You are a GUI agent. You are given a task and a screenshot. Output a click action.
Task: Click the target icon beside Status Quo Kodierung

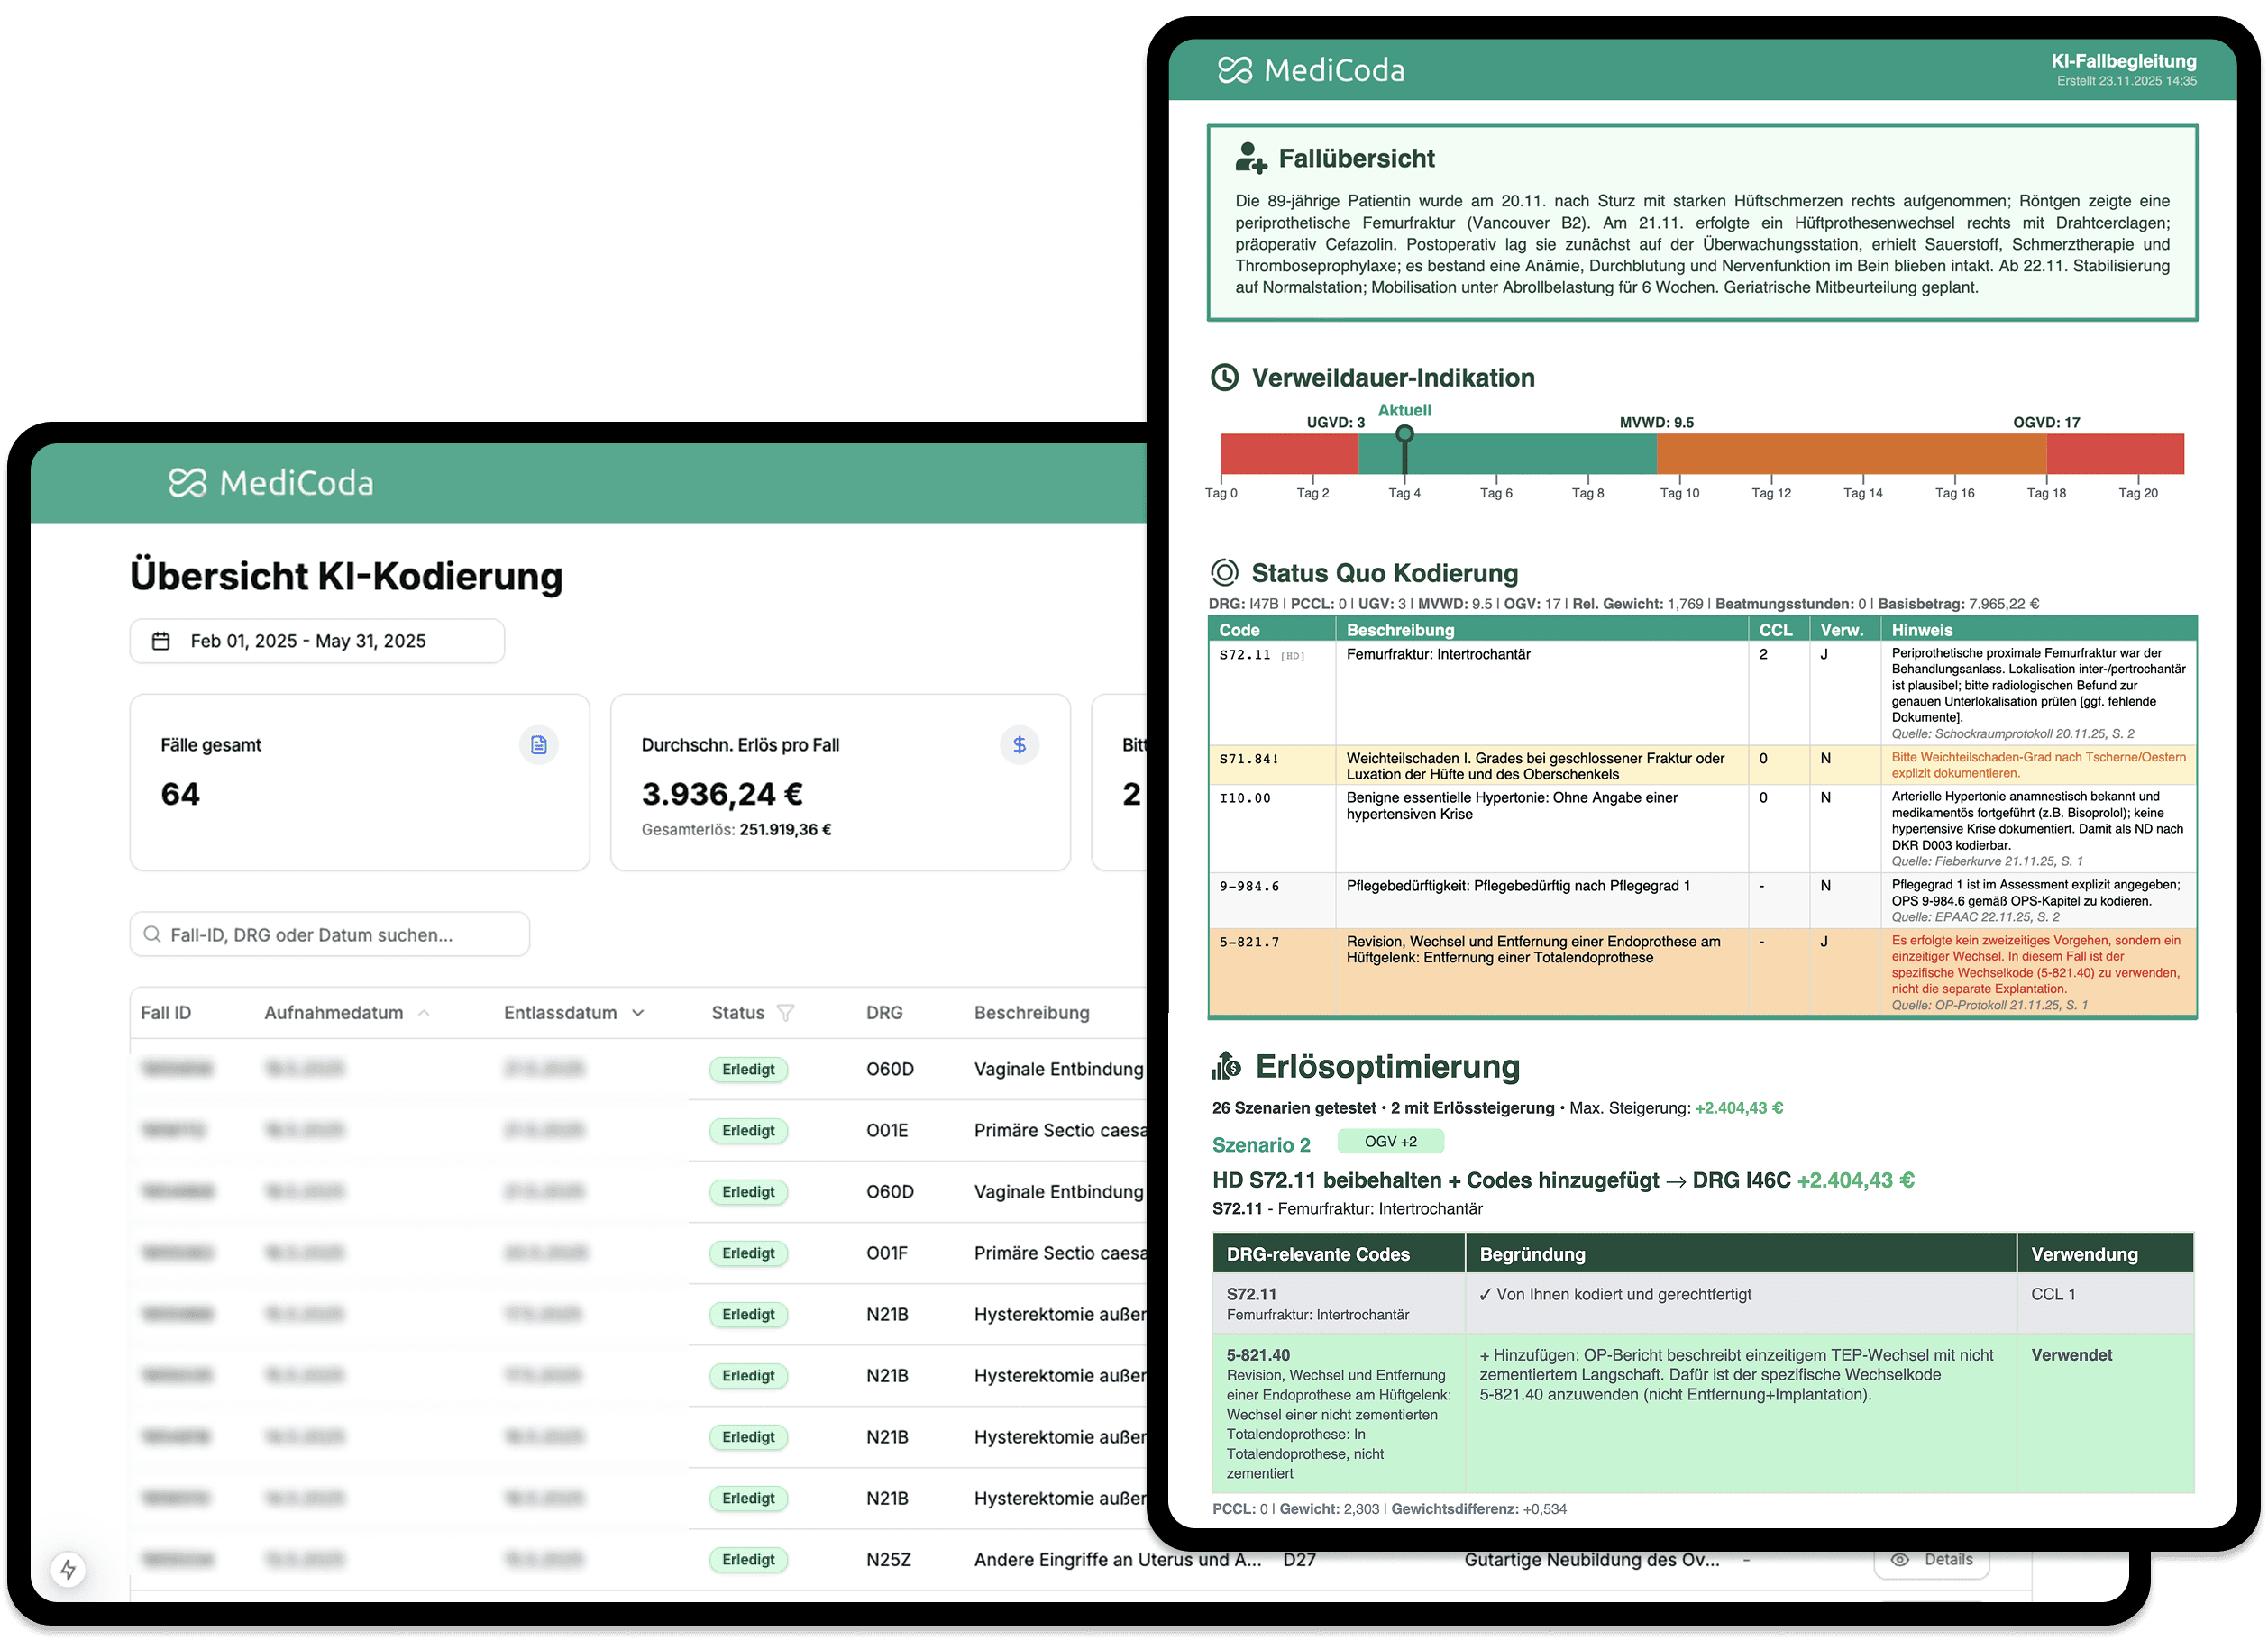click(x=1224, y=573)
